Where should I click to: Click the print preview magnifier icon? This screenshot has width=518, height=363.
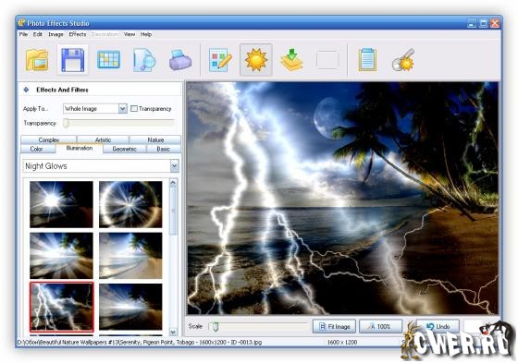(144, 60)
